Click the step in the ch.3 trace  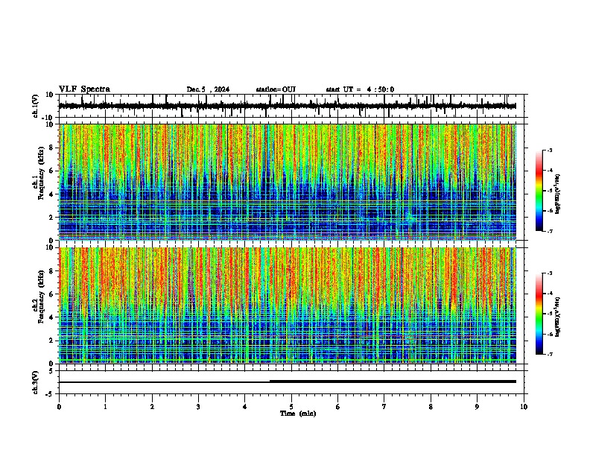270,381
